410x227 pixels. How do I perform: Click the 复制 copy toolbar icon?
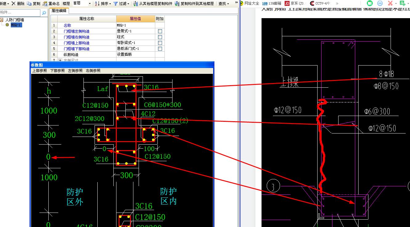(x=29, y=3)
